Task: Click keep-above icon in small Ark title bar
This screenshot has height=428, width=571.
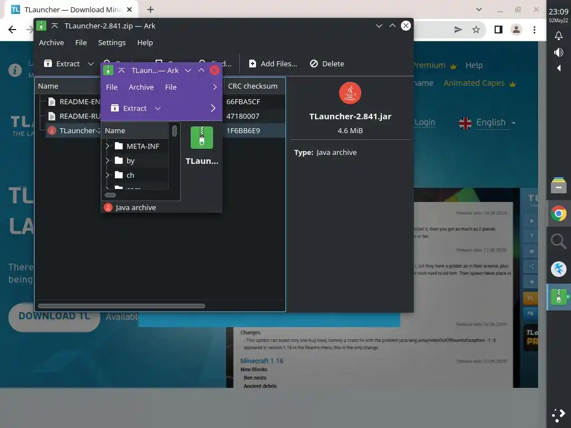Action: pos(122,70)
